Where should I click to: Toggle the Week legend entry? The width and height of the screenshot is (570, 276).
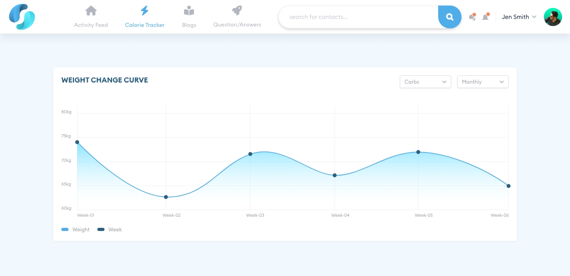[x=109, y=229]
